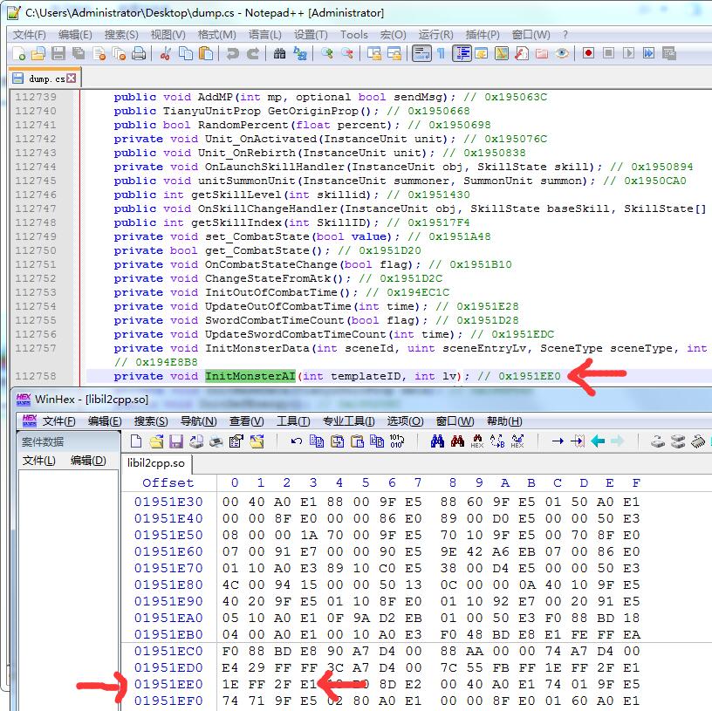Click offset row 01951EC0 in WinHex
The height and width of the screenshot is (711, 712).
click(168, 651)
